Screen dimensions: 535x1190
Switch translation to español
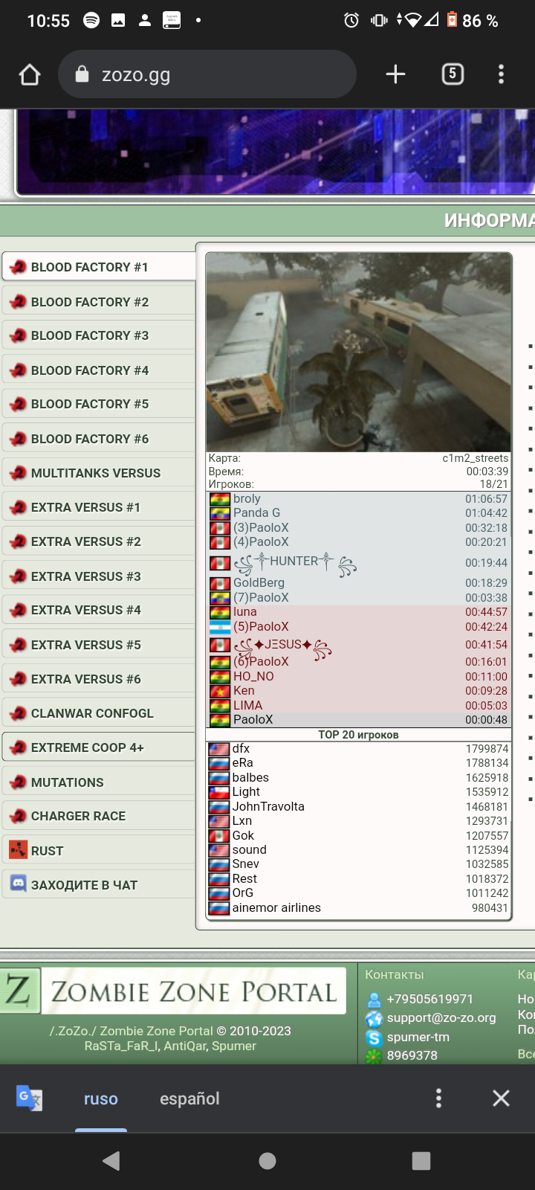click(x=189, y=1099)
